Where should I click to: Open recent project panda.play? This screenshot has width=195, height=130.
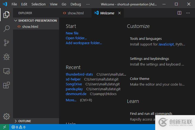(74, 89)
